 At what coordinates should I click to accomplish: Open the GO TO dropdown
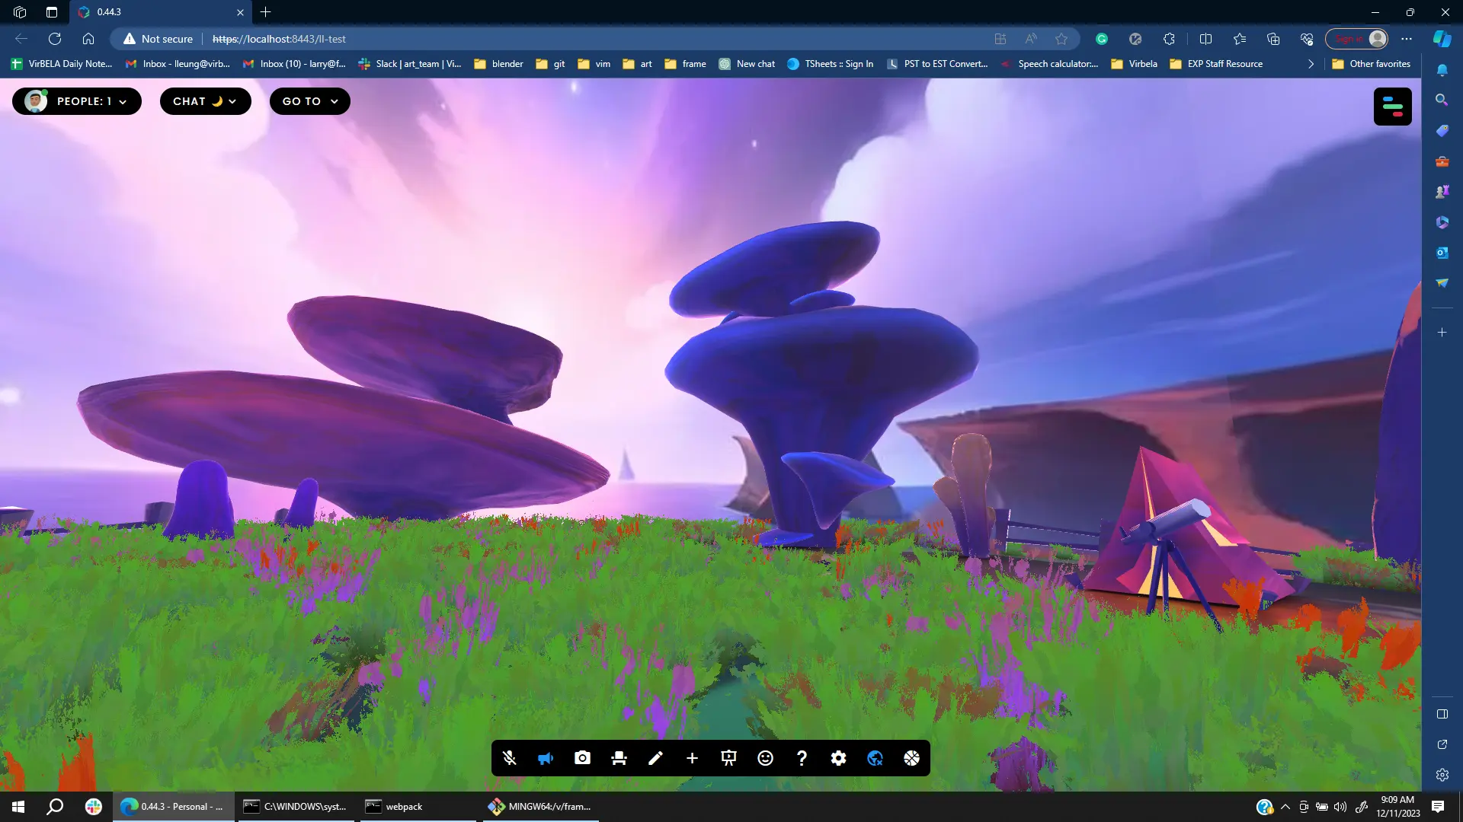(x=309, y=101)
